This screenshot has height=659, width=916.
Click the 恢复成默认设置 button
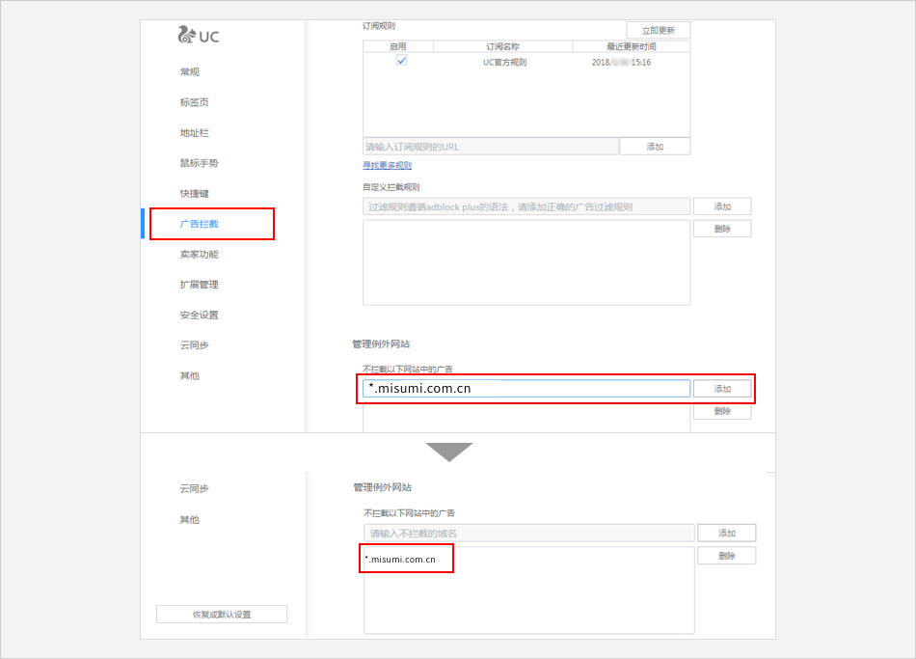click(x=222, y=615)
